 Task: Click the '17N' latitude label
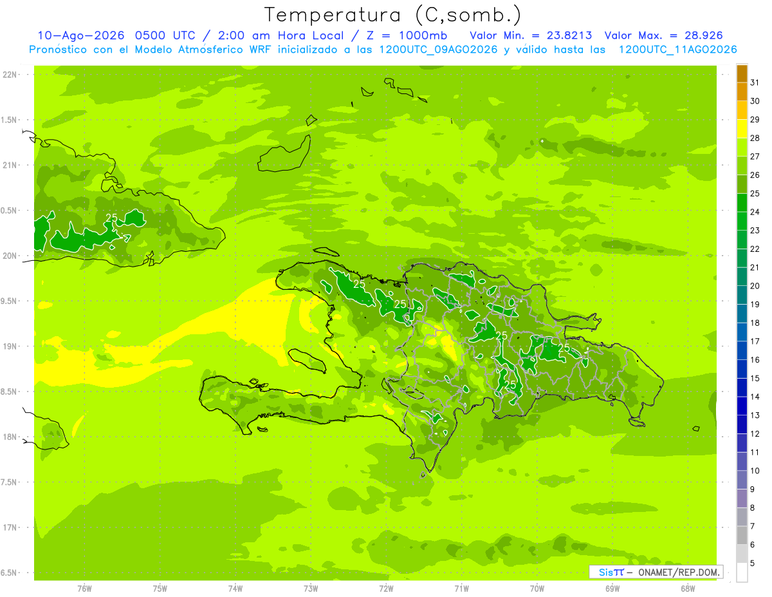[10, 527]
